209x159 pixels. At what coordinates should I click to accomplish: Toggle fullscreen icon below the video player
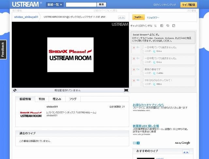point(126,90)
